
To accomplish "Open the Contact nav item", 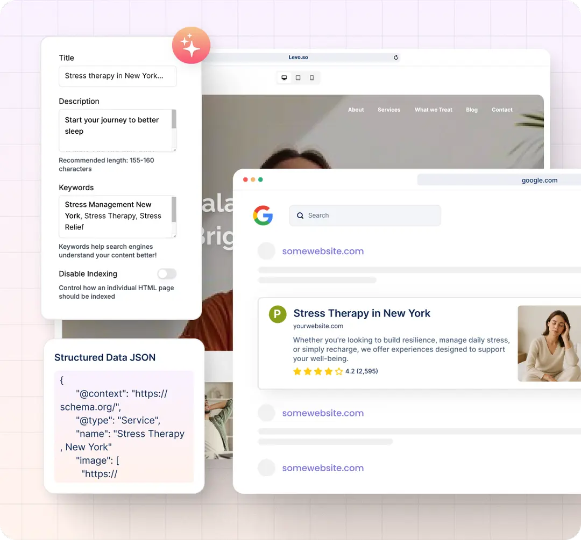I will 502,110.
